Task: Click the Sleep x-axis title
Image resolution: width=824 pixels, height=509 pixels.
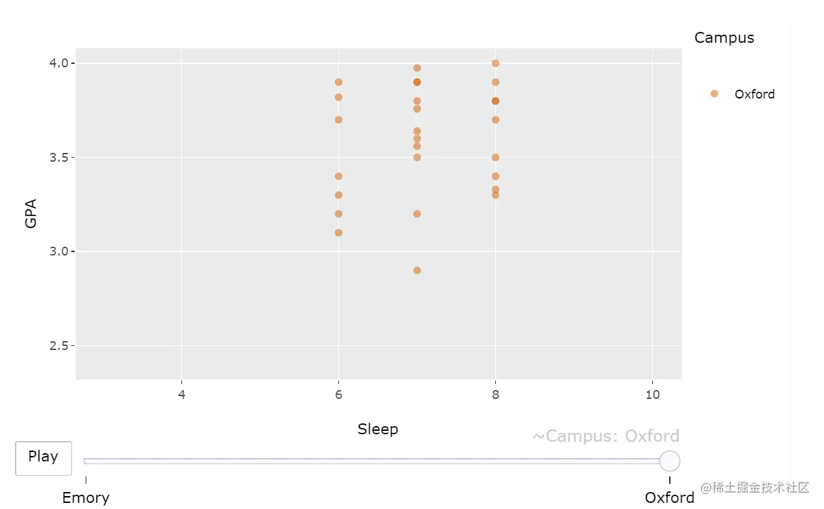Action: click(378, 429)
